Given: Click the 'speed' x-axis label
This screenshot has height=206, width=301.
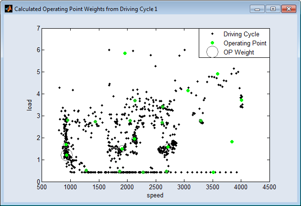Looking at the screenshot, I should tap(155, 195).
